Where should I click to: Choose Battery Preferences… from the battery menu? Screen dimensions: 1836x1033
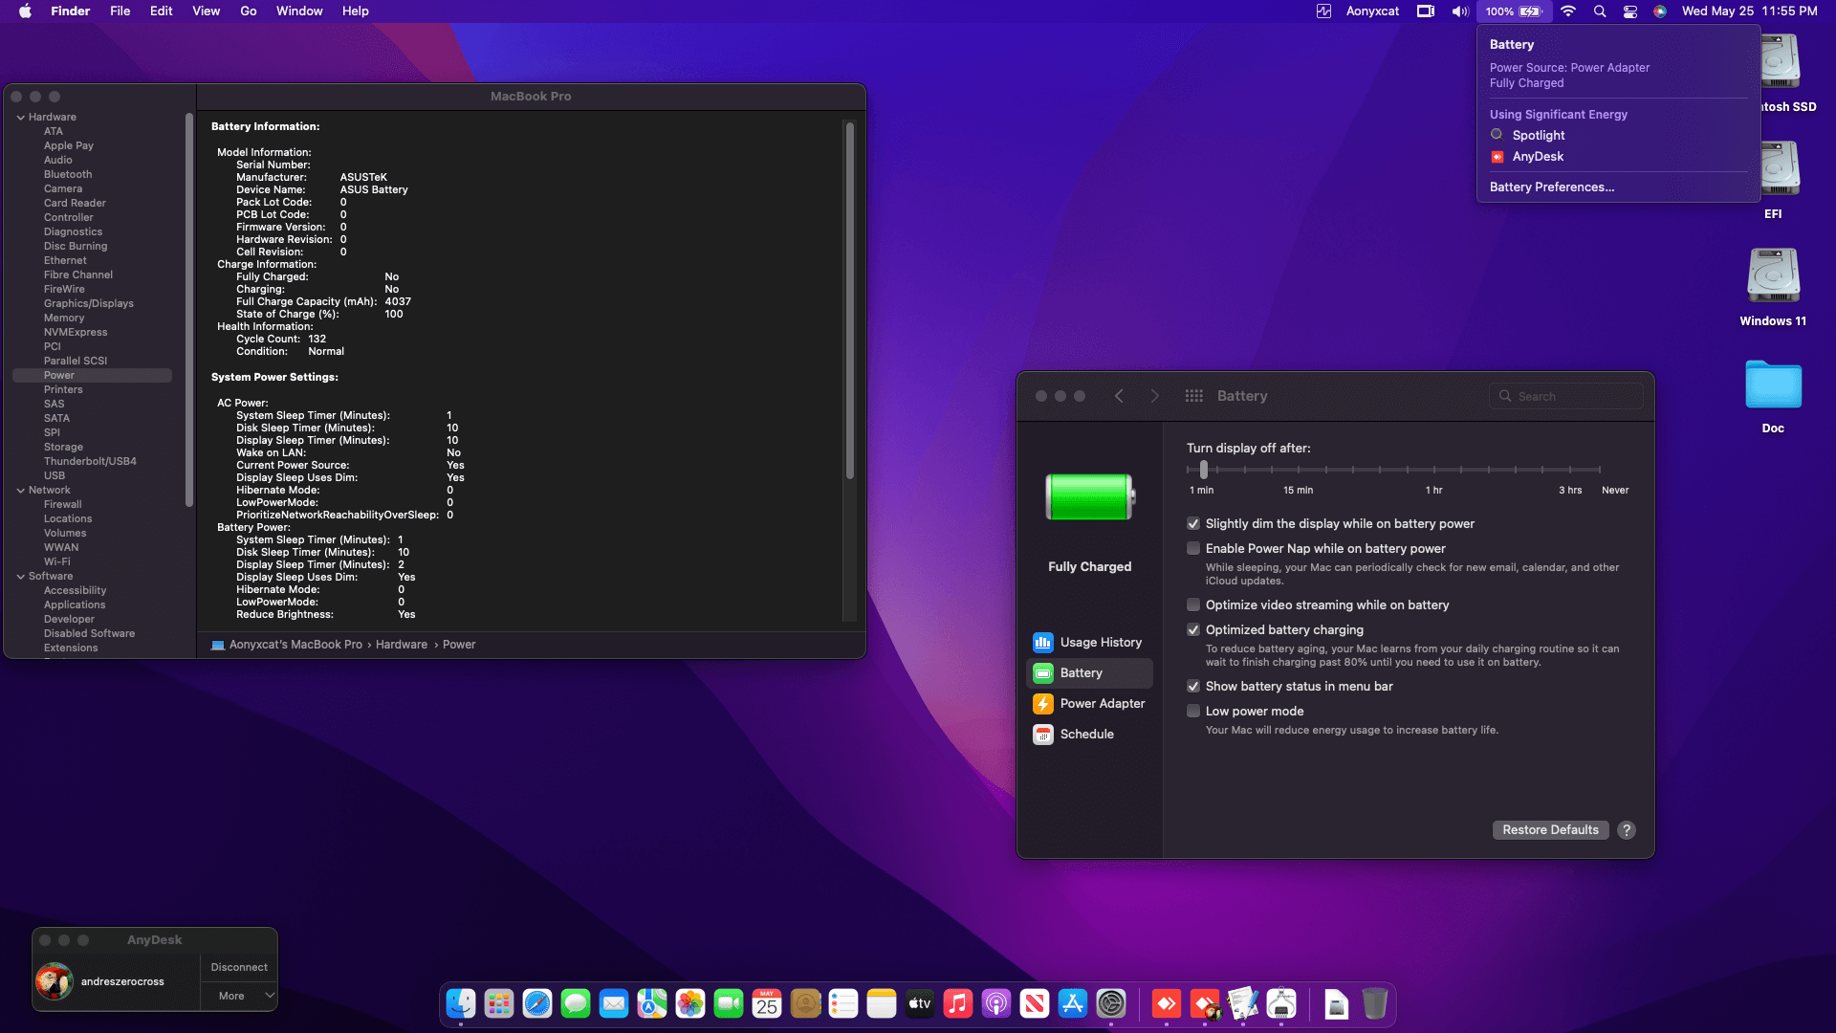[x=1552, y=187]
